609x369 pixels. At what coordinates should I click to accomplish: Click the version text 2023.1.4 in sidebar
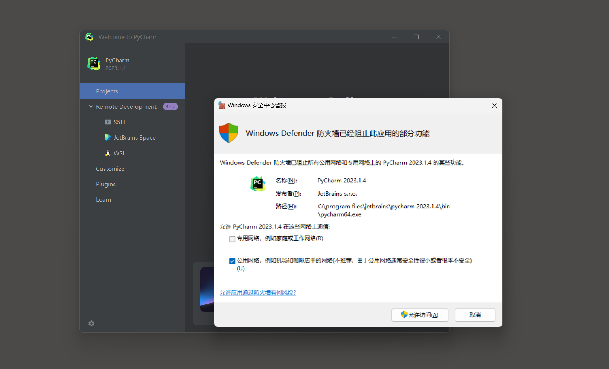point(116,68)
